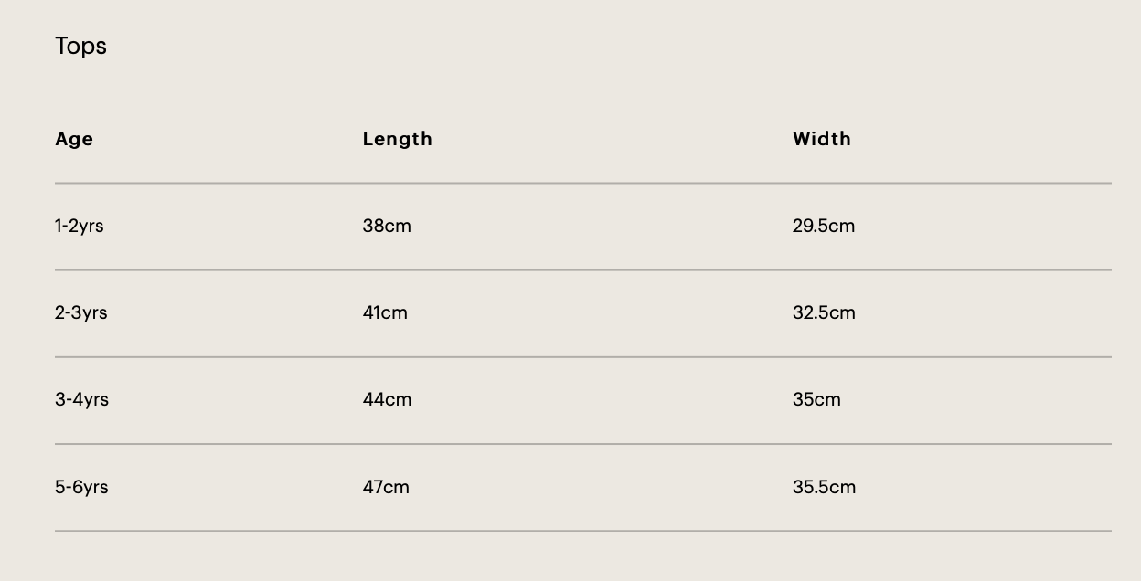Click the 41cm length value
The image size is (1141, 581).
(x=385, y=312)
